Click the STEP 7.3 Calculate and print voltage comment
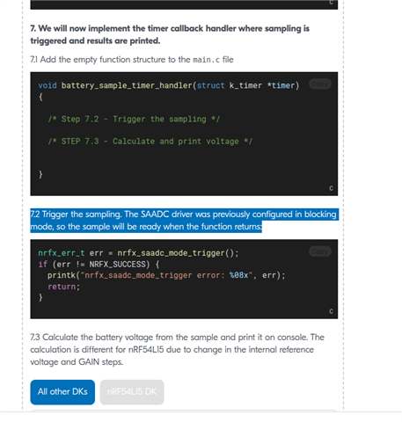The height and width of the screenshot is (422, 402). tap(150, 142)
